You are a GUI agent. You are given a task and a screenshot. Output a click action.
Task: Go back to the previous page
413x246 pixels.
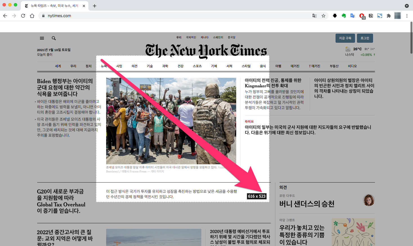(x=5, y=16)
